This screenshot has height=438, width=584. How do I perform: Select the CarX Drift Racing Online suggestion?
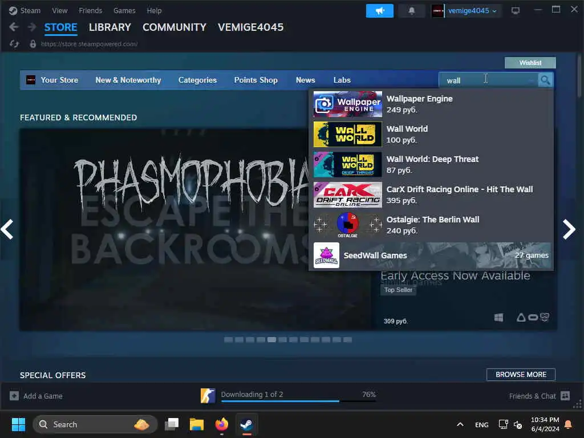tap(431, 194)
